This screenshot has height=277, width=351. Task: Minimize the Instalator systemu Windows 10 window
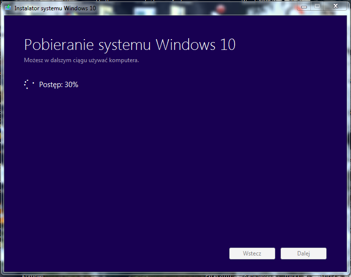[x=304, y=6]
